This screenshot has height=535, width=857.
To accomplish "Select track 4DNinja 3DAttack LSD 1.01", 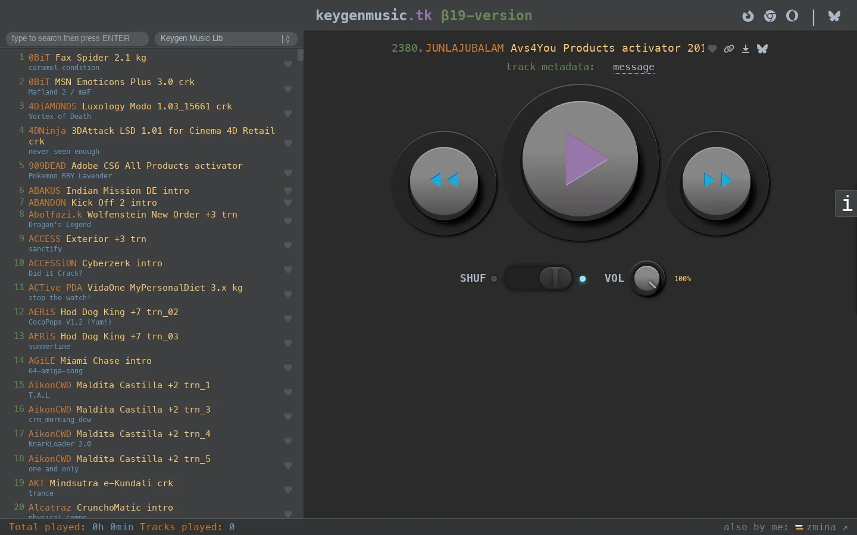I will point(152,136).
